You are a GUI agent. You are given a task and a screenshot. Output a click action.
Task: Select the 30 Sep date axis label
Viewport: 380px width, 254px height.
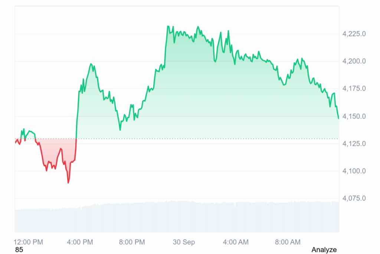184,242
